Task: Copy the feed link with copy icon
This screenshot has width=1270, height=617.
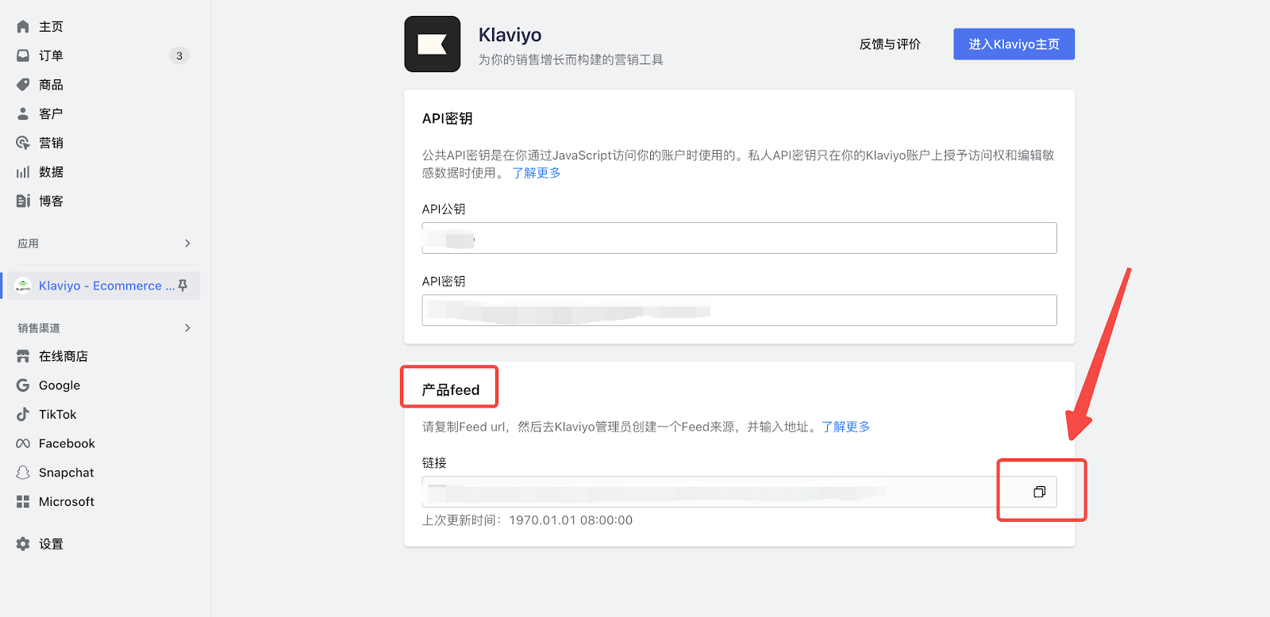Action: pyautogui.click(x=1039, y=492)
